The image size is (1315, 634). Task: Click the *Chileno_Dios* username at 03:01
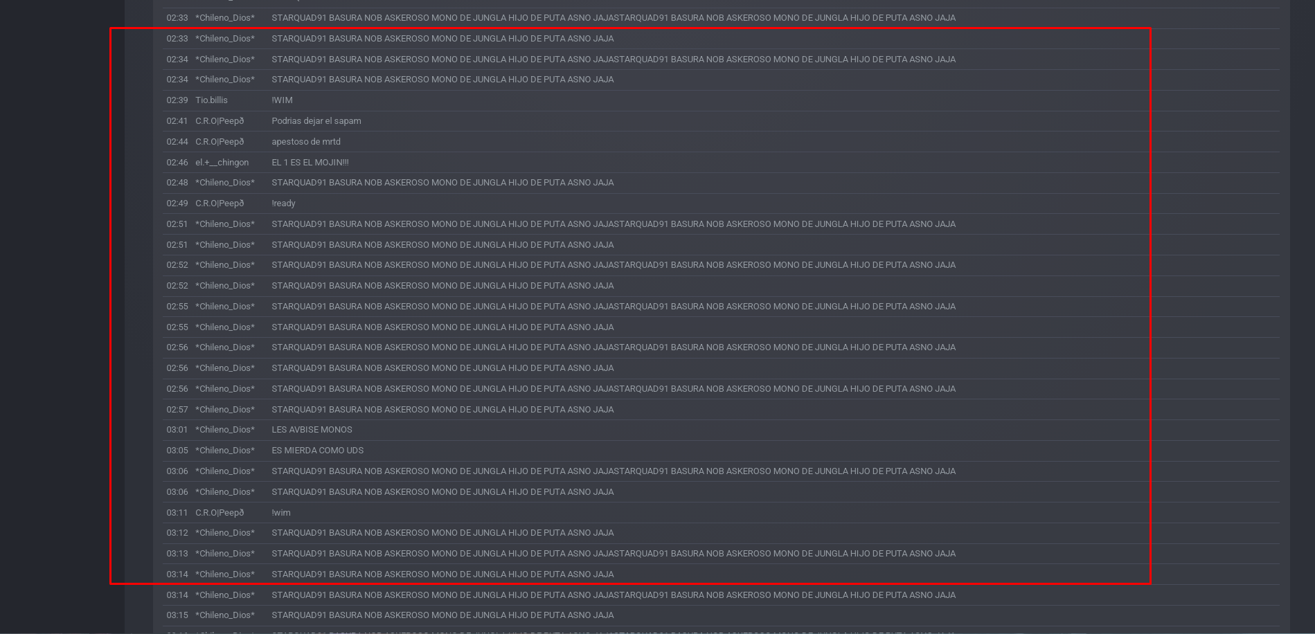(225, 430)
